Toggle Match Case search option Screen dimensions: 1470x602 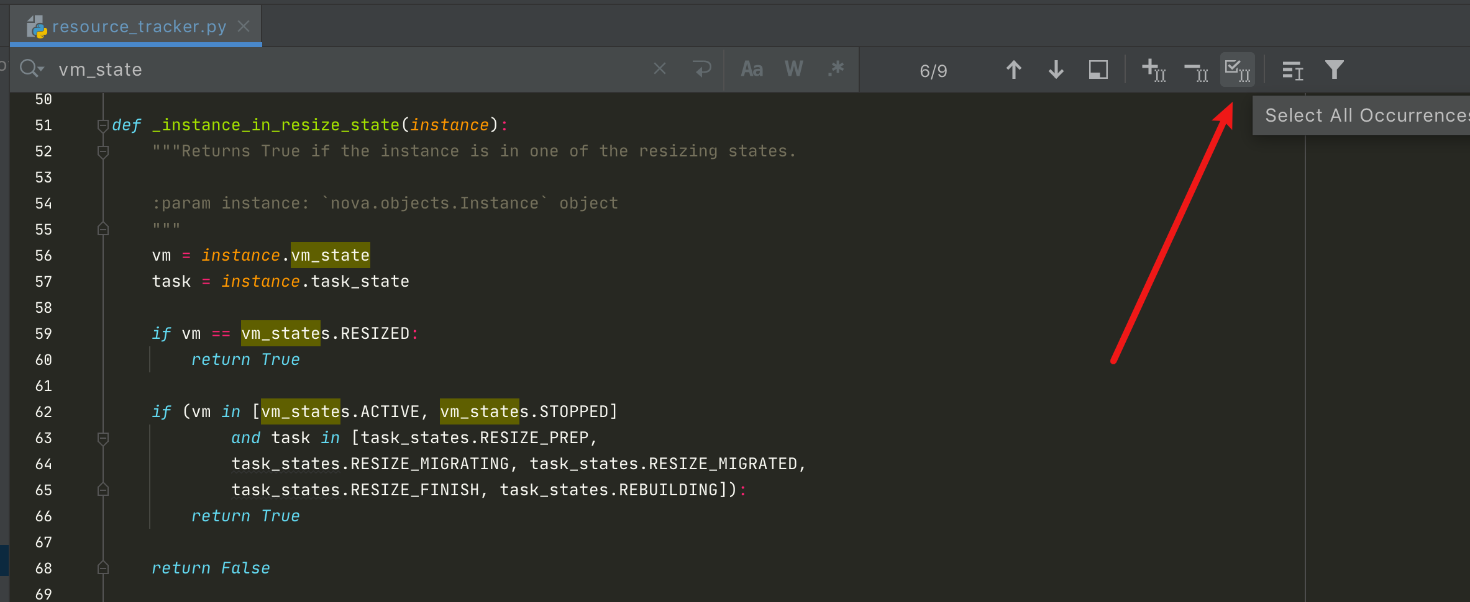[752, 69]
